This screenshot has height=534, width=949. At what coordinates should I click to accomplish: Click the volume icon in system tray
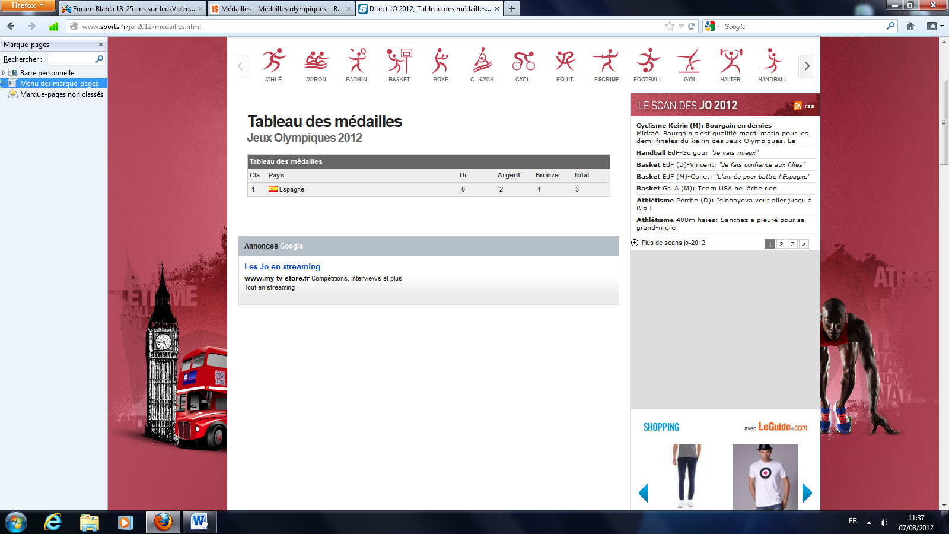[884, 522]
